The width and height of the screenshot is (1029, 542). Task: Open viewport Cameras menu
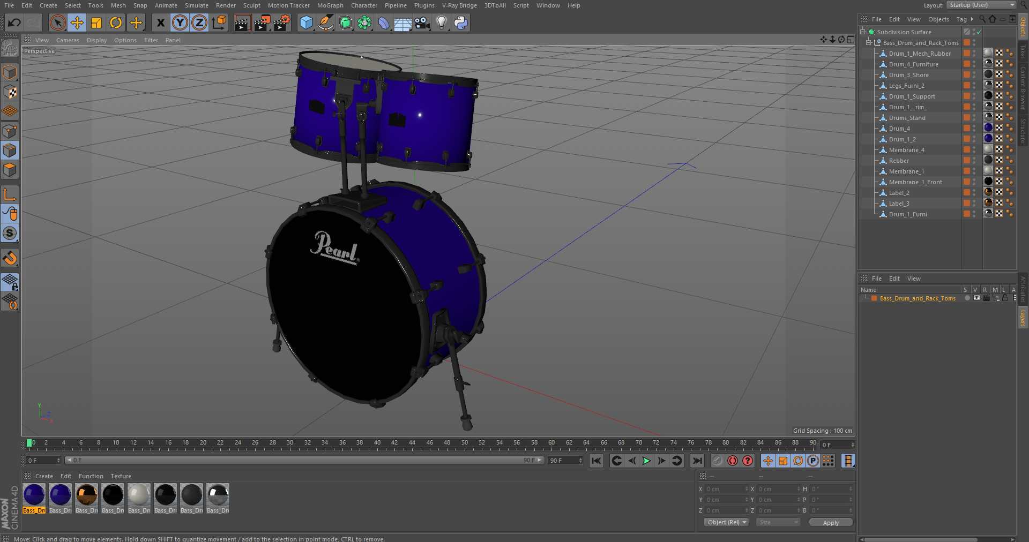68,40
